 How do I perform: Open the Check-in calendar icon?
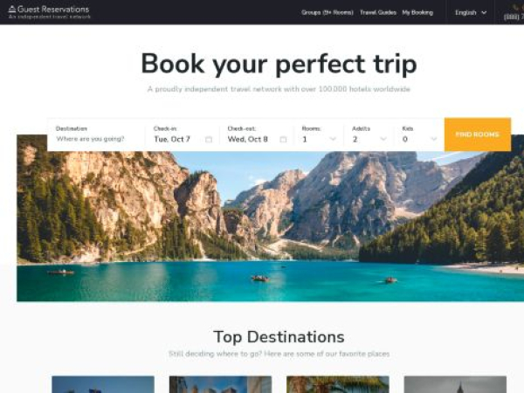209,140
